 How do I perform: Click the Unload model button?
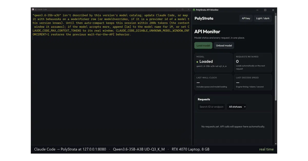tap(224, 45)
